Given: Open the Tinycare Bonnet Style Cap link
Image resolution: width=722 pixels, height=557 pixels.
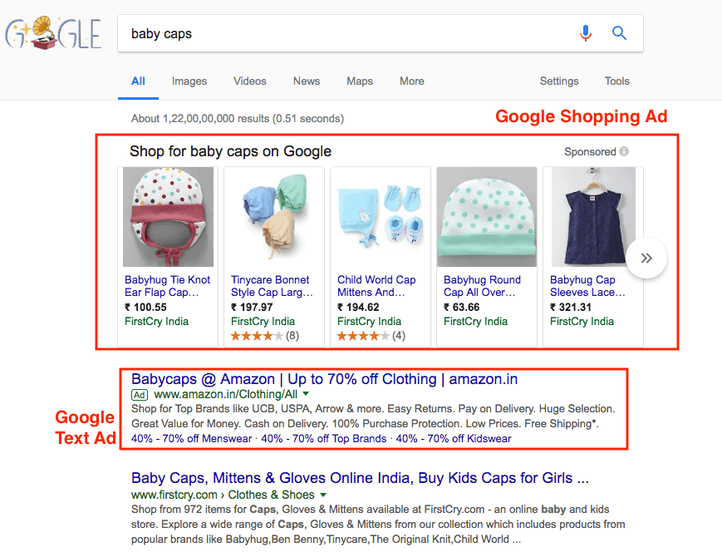Looking at the screenshot, I should tap(272, 286).
